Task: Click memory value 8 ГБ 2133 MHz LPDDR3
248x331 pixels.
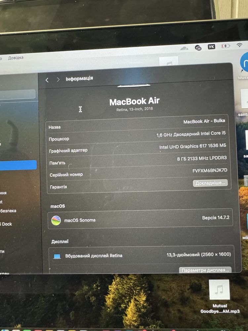Action: (x=202, y=158)
